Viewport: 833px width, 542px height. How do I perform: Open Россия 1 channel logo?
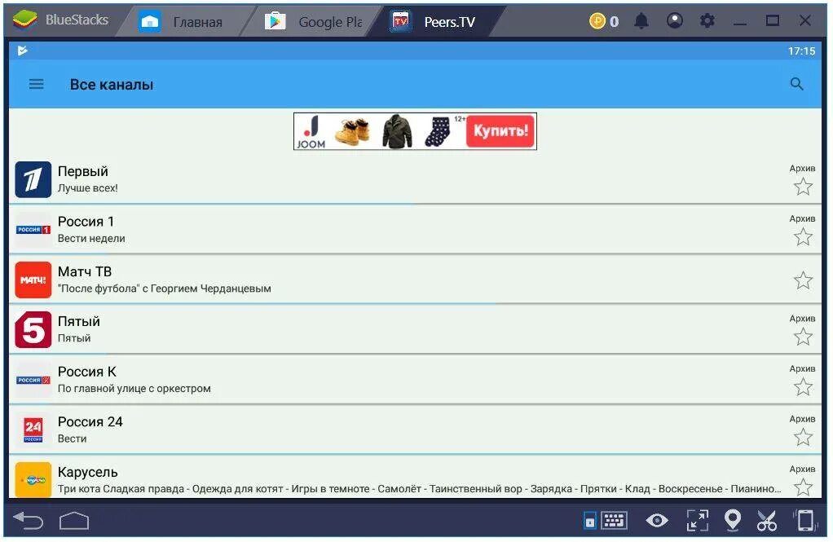[33, 230]
